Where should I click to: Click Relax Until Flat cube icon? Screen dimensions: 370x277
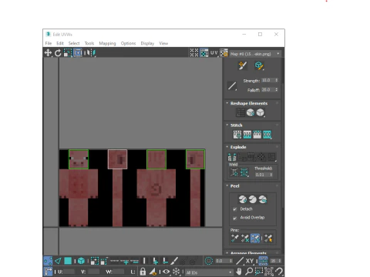point(251,112)
